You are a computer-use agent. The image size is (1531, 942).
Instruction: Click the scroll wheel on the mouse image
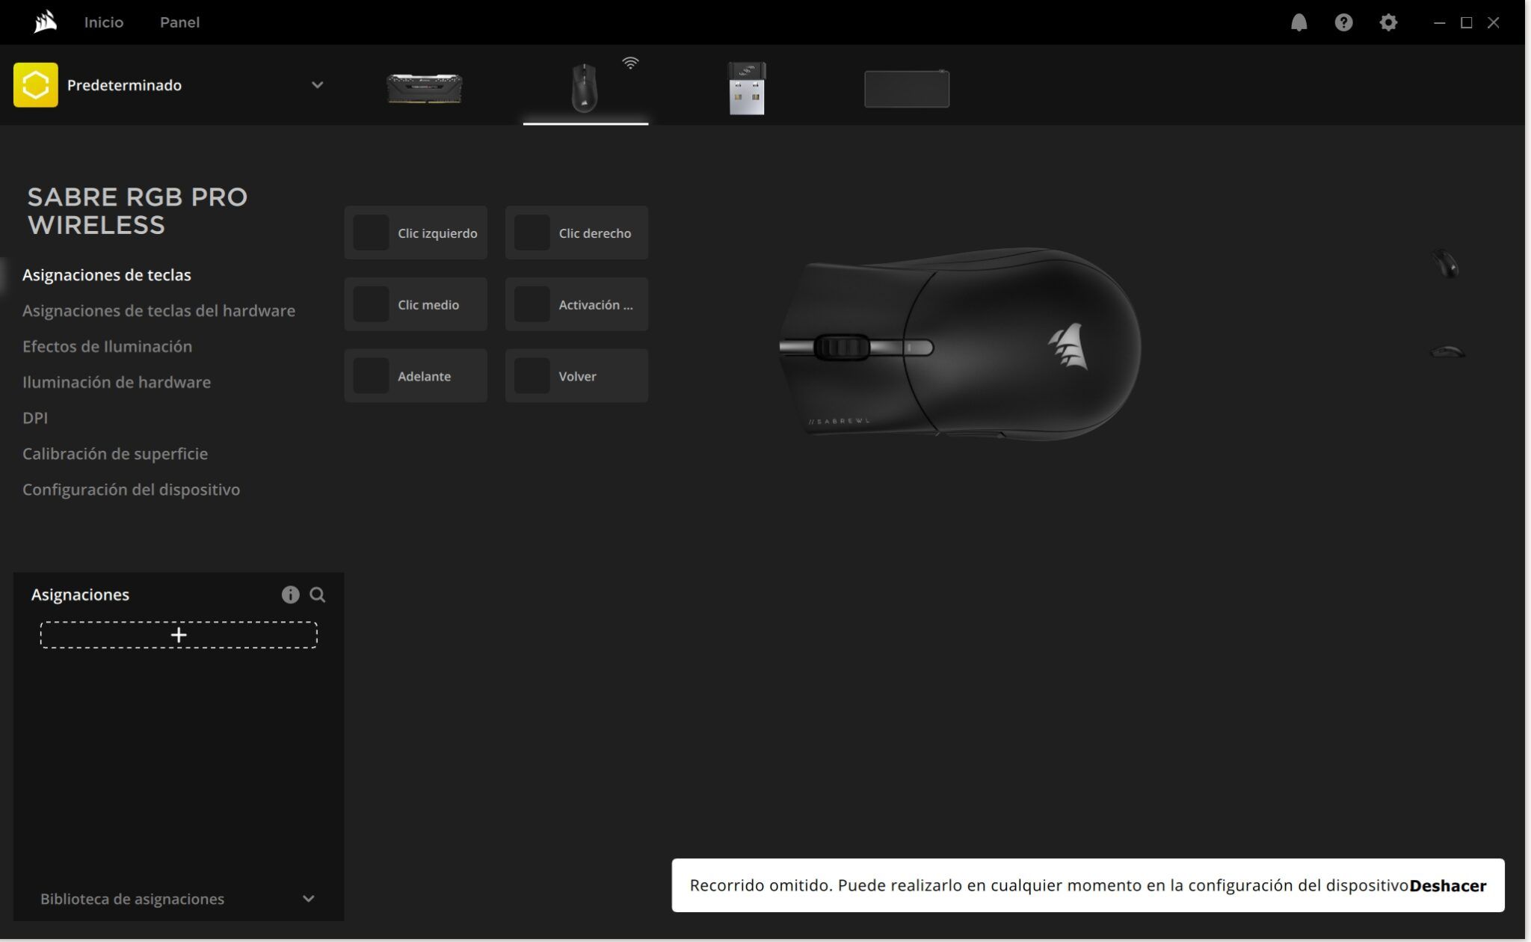coord(842,347)
